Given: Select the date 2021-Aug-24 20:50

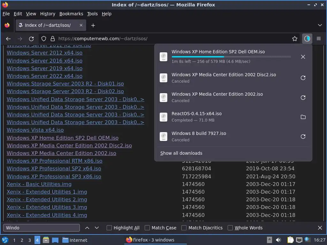Looking at the screenshot, I should pos(270,176).
